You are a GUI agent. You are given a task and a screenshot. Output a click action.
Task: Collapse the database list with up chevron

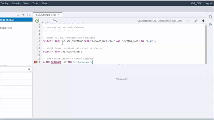(x=18, y=15)
